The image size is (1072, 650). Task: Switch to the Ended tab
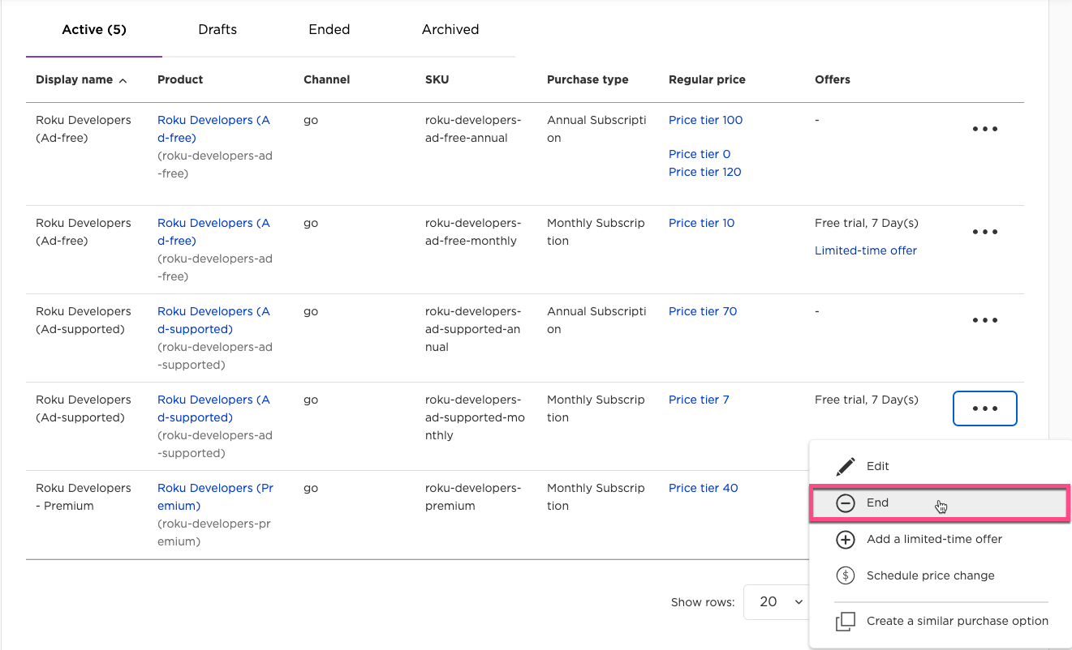[329, 29]
